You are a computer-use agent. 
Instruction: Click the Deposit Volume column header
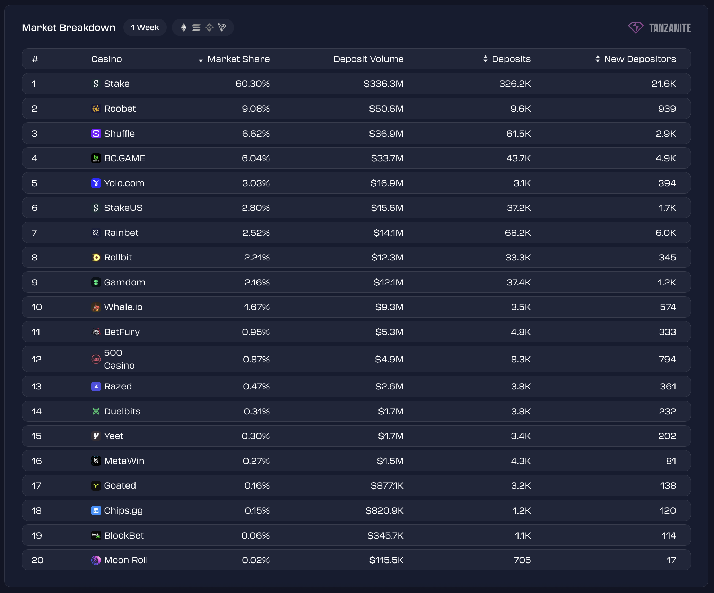tap(368, 59)
